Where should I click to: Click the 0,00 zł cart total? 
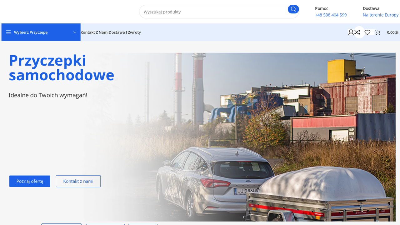[392, 32]
